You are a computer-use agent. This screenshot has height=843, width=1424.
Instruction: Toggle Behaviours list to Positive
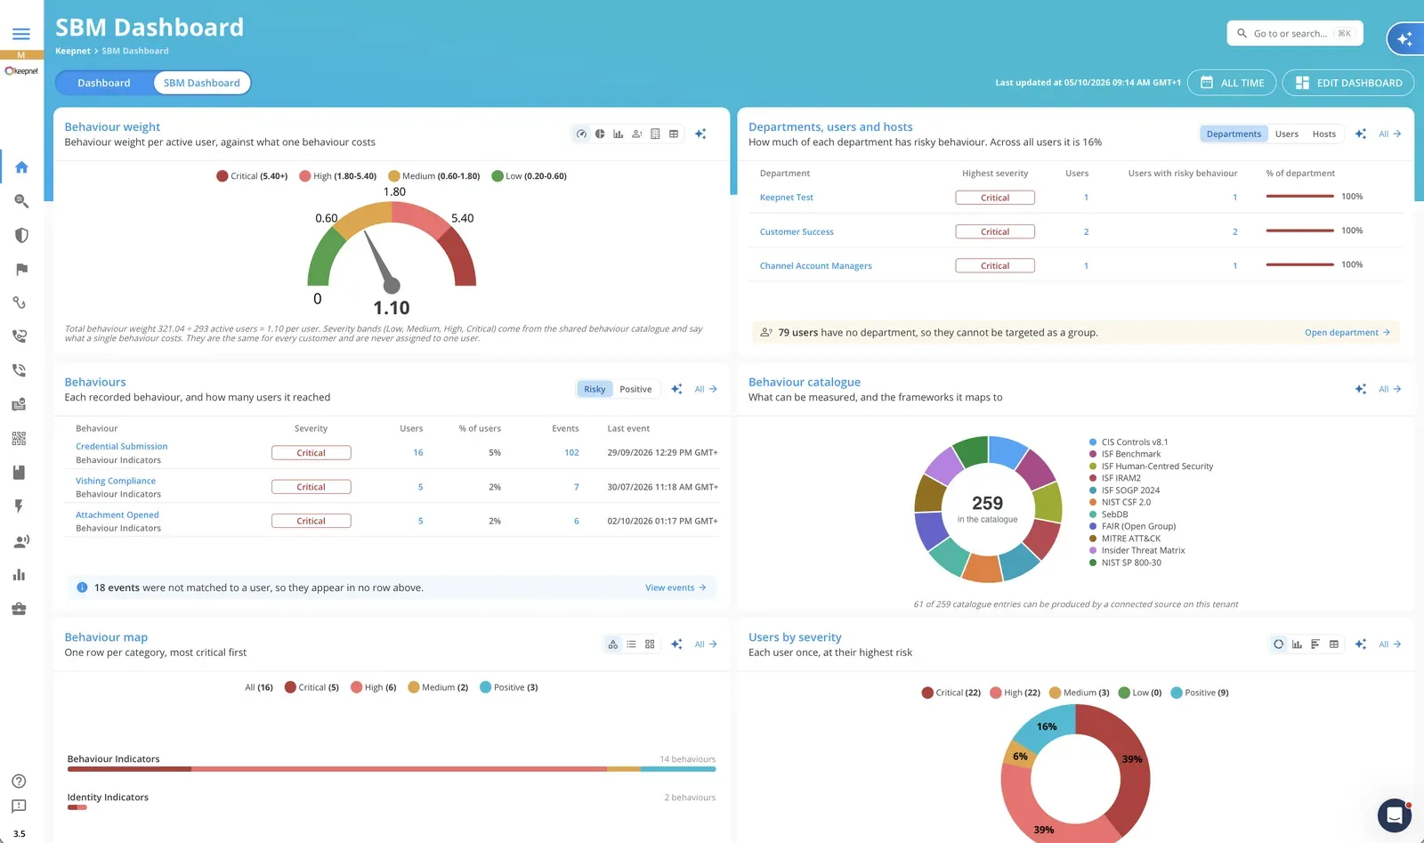tap(635, 389)
